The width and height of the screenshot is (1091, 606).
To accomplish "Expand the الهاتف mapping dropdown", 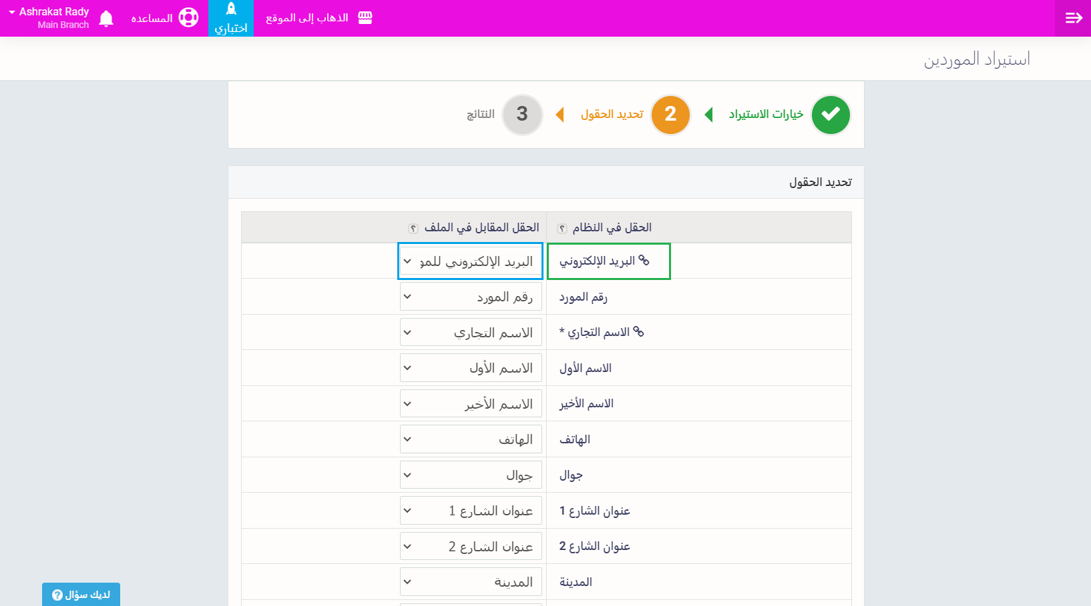I will coord(470,439).
